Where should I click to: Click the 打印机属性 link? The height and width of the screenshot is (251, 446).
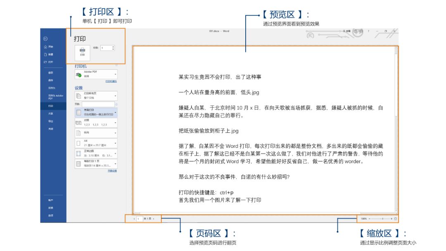[111, 81]
